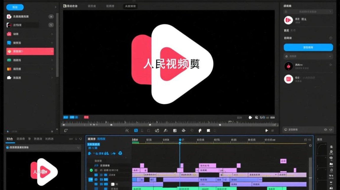Click the wide blue button in right panel
This screenshot has width=340, height=190.
tap(308, 47)
